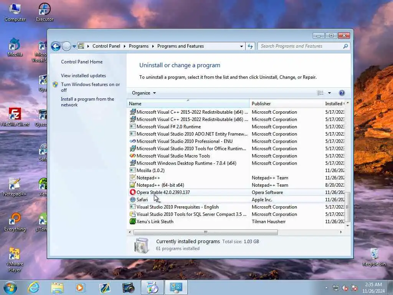Screen dimensions: 393x295
Task: Select the Computer desktop icon
Action: [15, 12]
